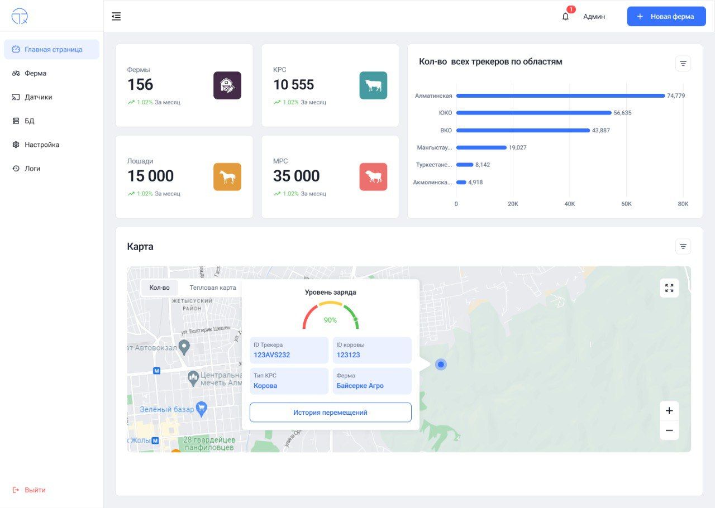This screenshot has width=715, height=508.
Task: Click the 43,887 value label
Action: pos(601,130)
